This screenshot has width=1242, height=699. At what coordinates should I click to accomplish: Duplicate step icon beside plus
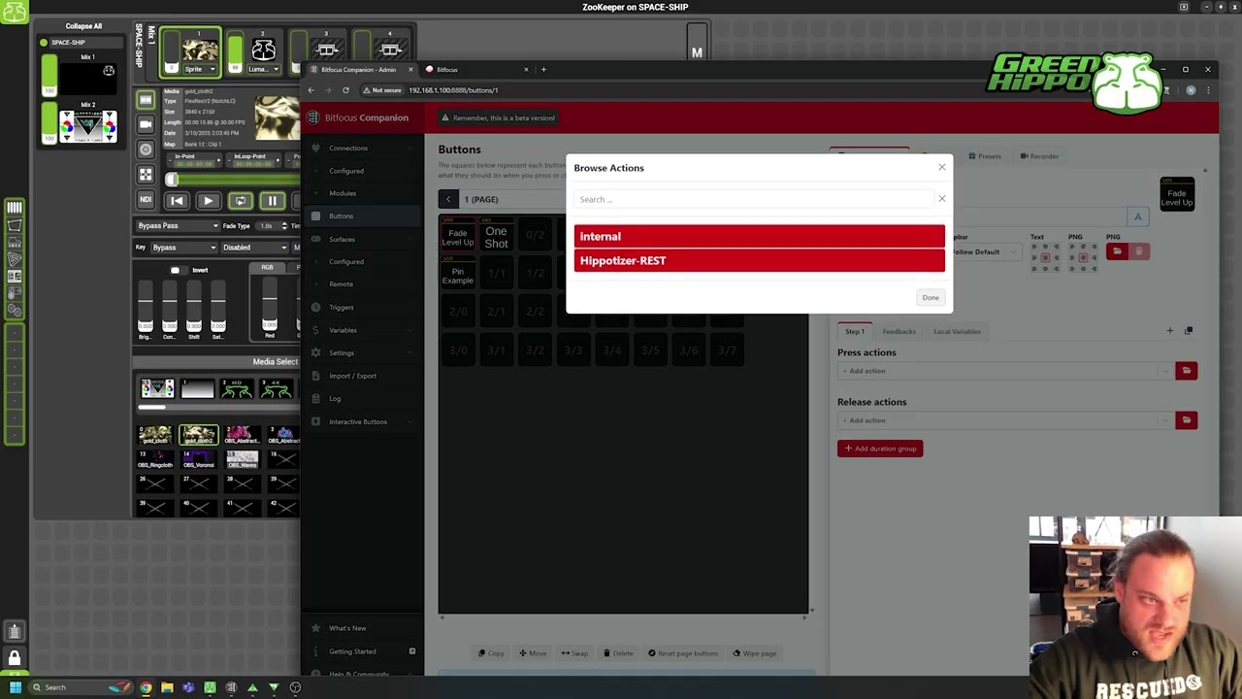pos(1189,331)
